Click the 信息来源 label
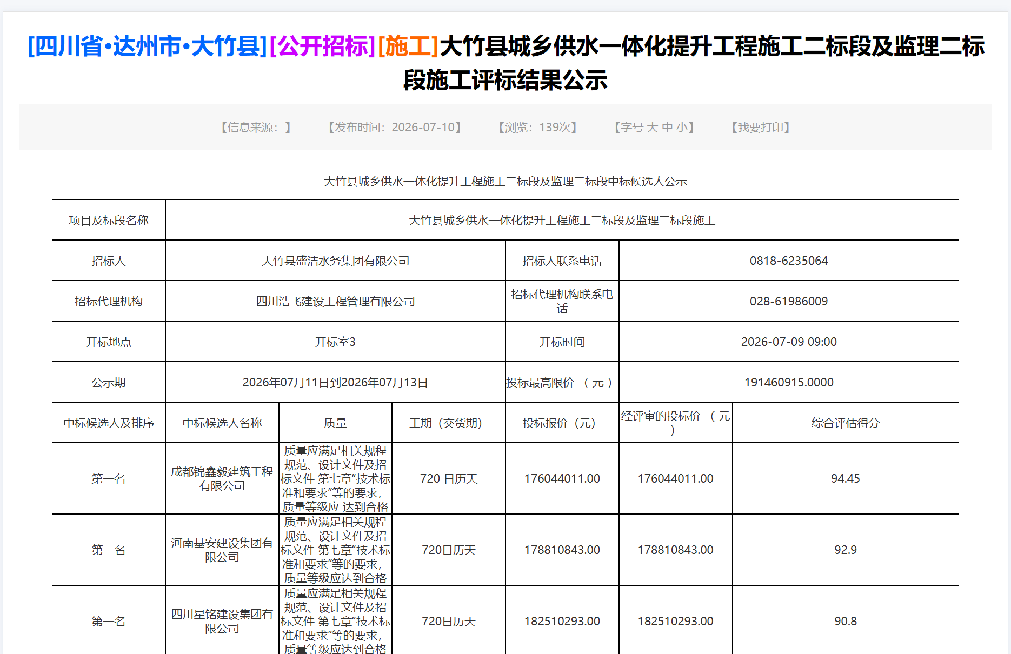This screenshot has height=654, width=1011. pyautogui.click(x=256, y=128)
